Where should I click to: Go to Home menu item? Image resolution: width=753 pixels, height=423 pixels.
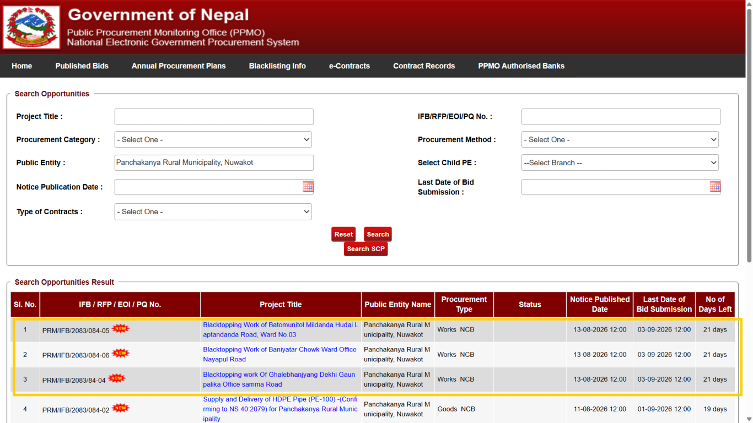tap(22, 66)
